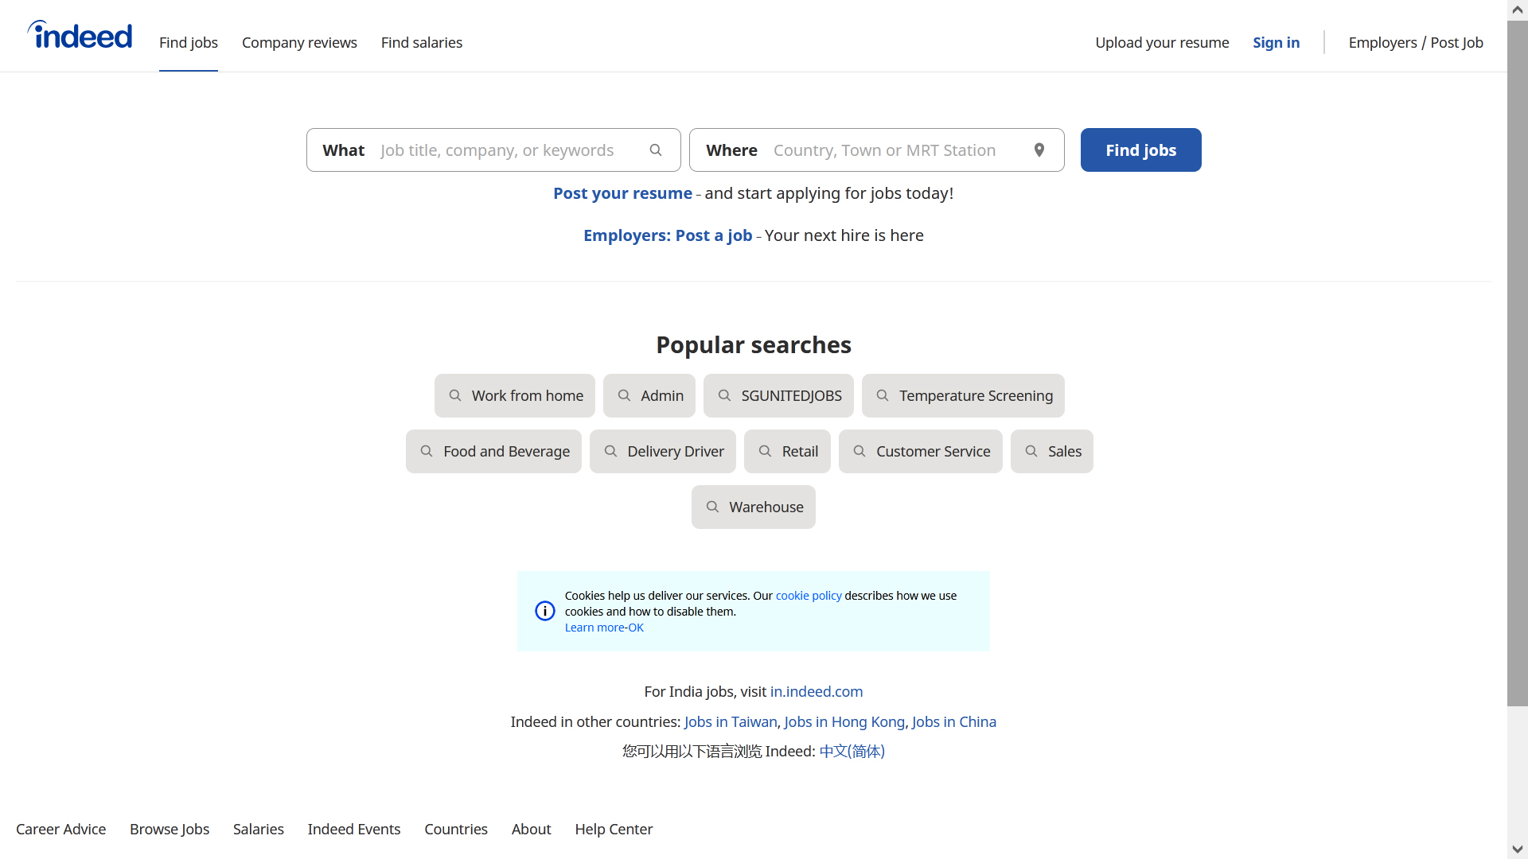
Task: Search popular term Customer Service
Action: [921, 451]
